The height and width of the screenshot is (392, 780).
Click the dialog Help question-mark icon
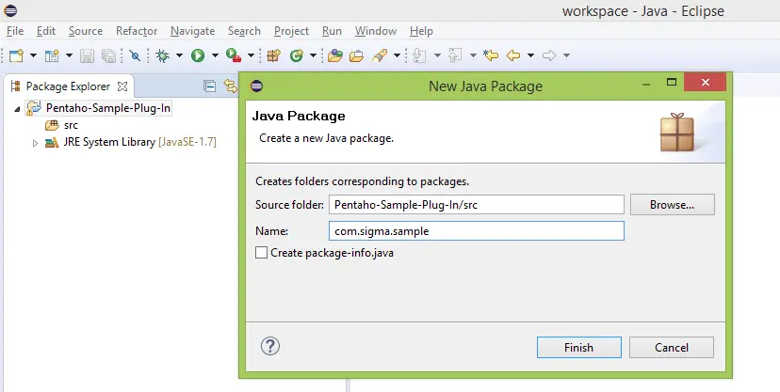point(270,346)
